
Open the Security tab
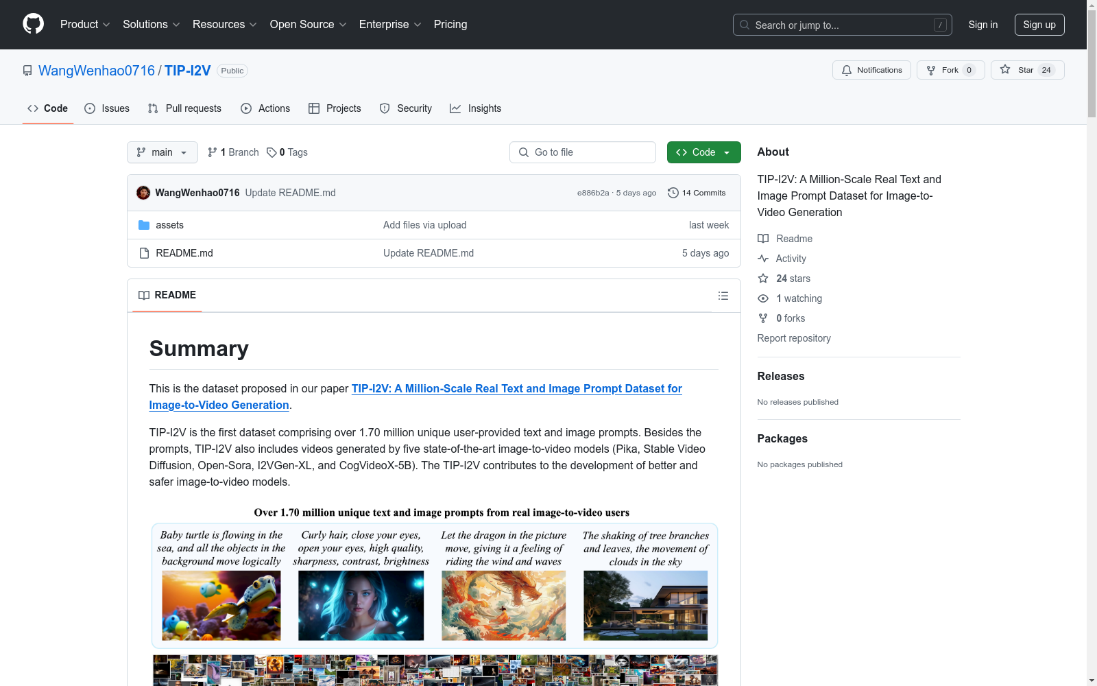pyautogui.click(x=406, y=108)
